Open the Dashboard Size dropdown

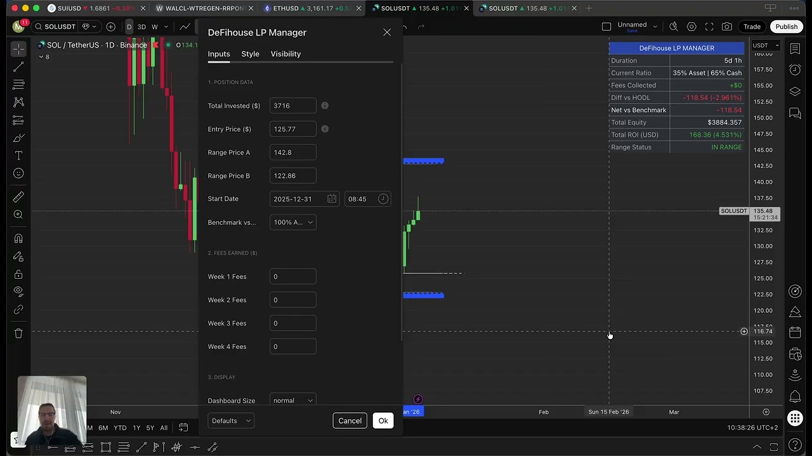[292, 400]
